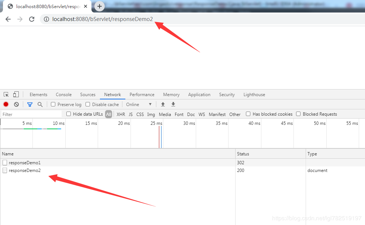Screen dimensions: 365x225
Task: Click the timeline overview at 25 ms marker
Action: [x=156, y=123]
